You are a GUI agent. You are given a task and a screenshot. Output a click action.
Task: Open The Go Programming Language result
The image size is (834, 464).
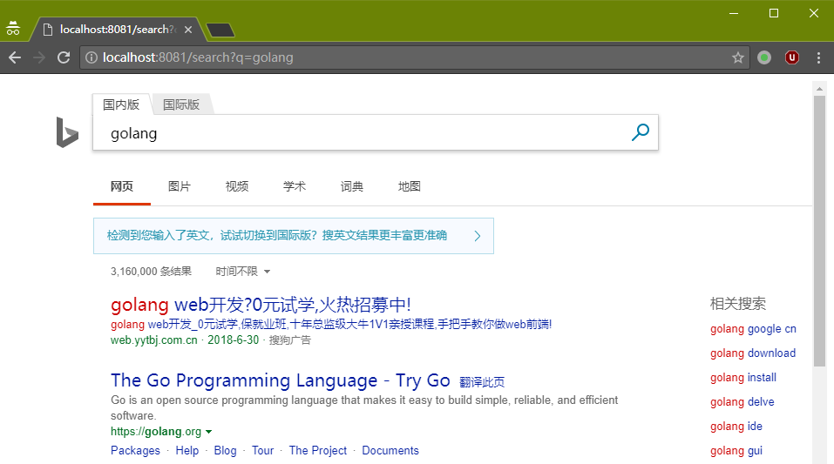(281, 380)
